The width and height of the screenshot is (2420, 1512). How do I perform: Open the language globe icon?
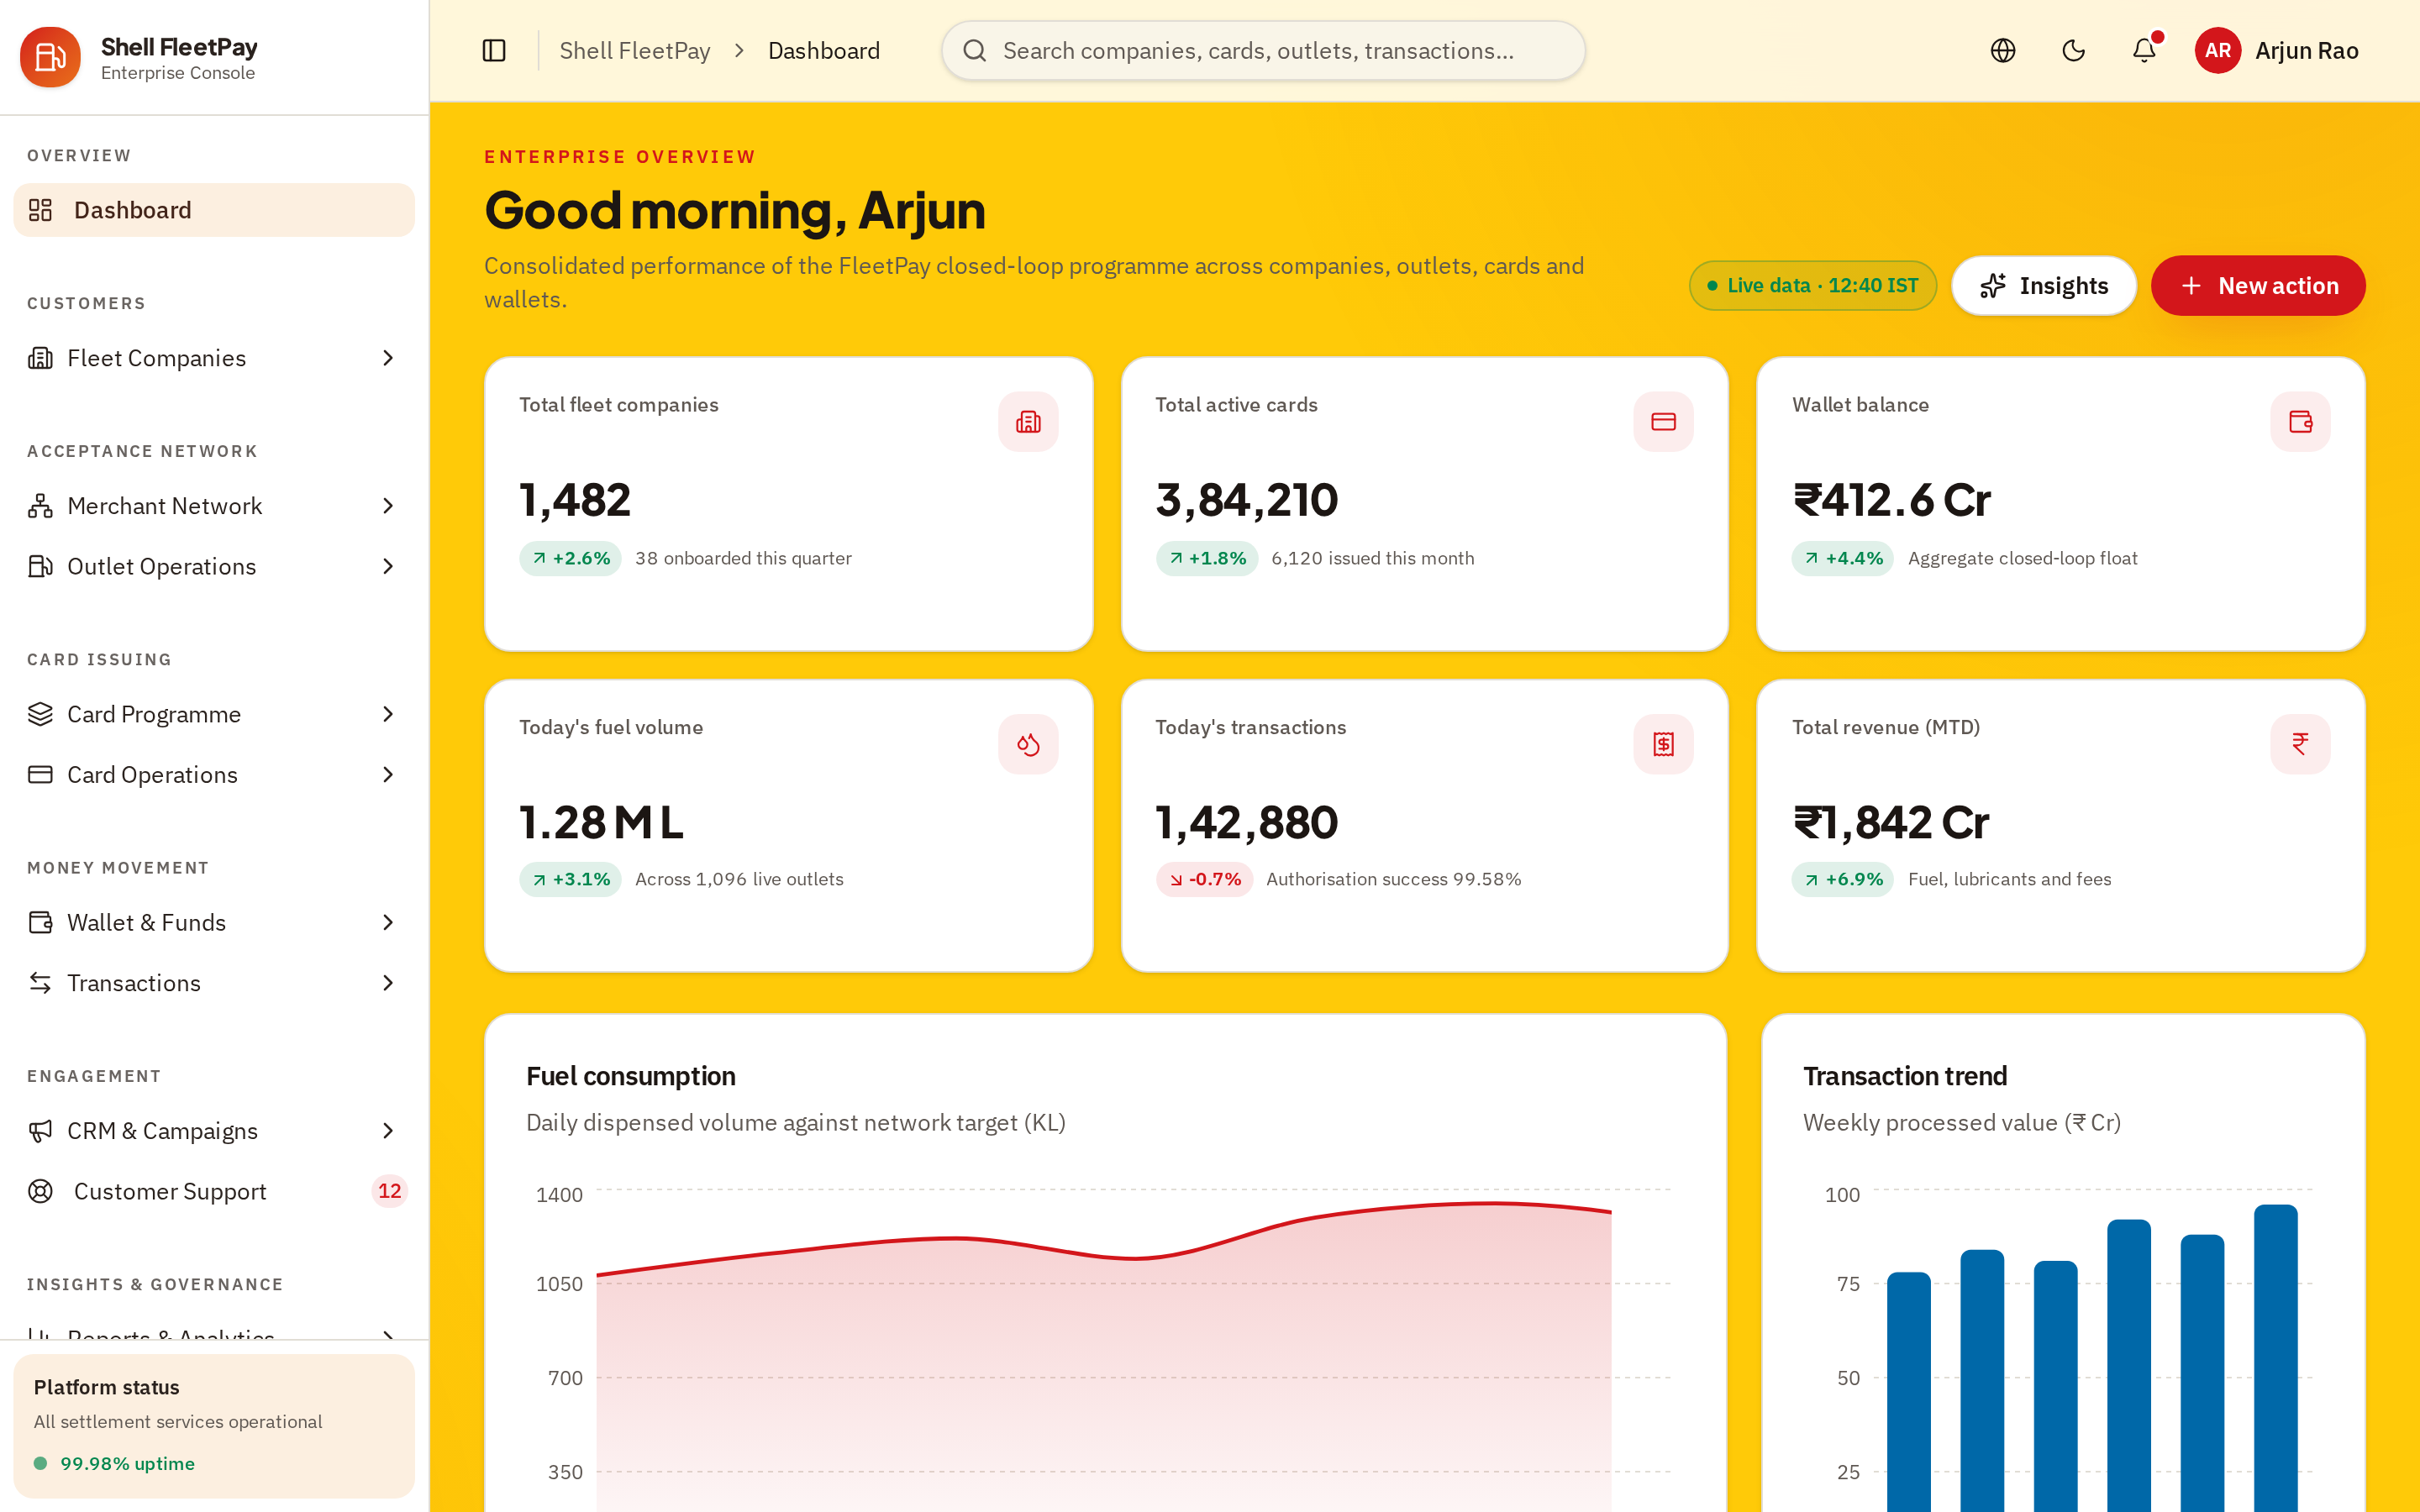pos(2003,51)
